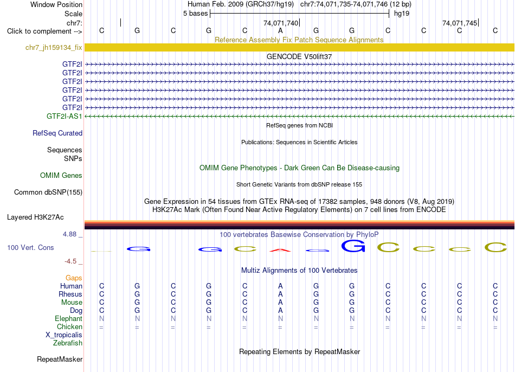Click 'RefSeq genes from NCBI' title
This screenshot has height=372, width=515.
click(x=299, y=125)
